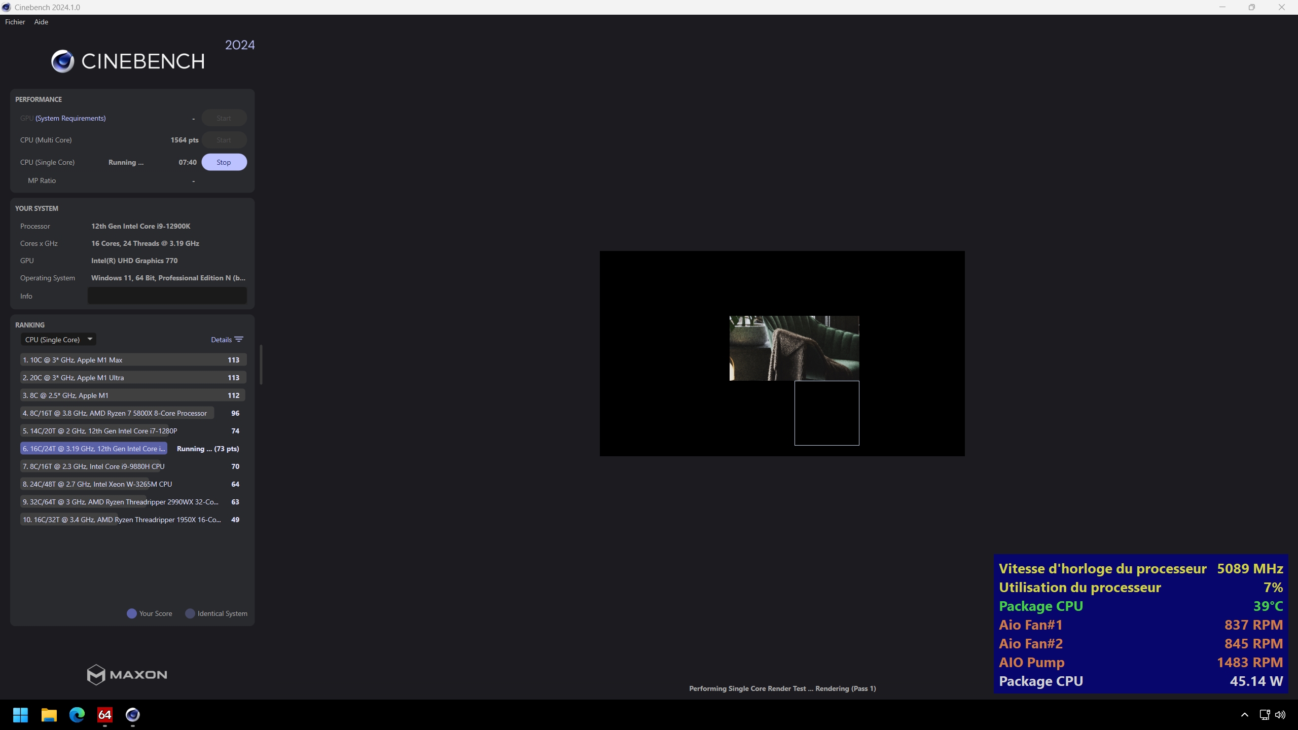Open the network tray icon
Viewport: 1298px width, 730px height.
click(1265, 715)
